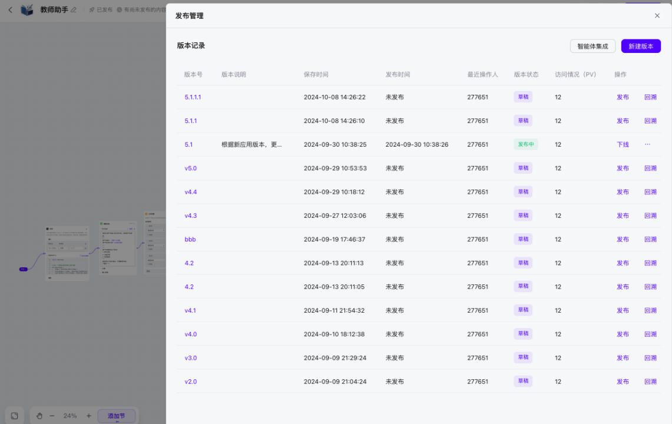This screenshot has width=672, height=424.
Task: Click 发布 for version v3.0
Action: coord(623,358)
